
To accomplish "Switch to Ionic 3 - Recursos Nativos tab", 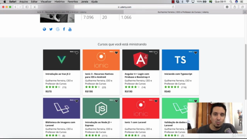I will pyautogui.click(x=62, y=12).
